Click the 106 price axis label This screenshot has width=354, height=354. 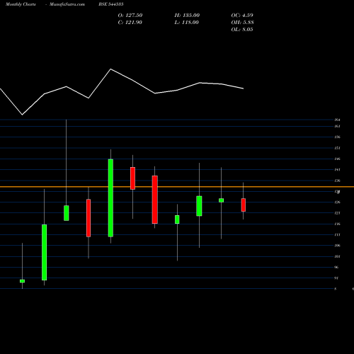(337, 246)
